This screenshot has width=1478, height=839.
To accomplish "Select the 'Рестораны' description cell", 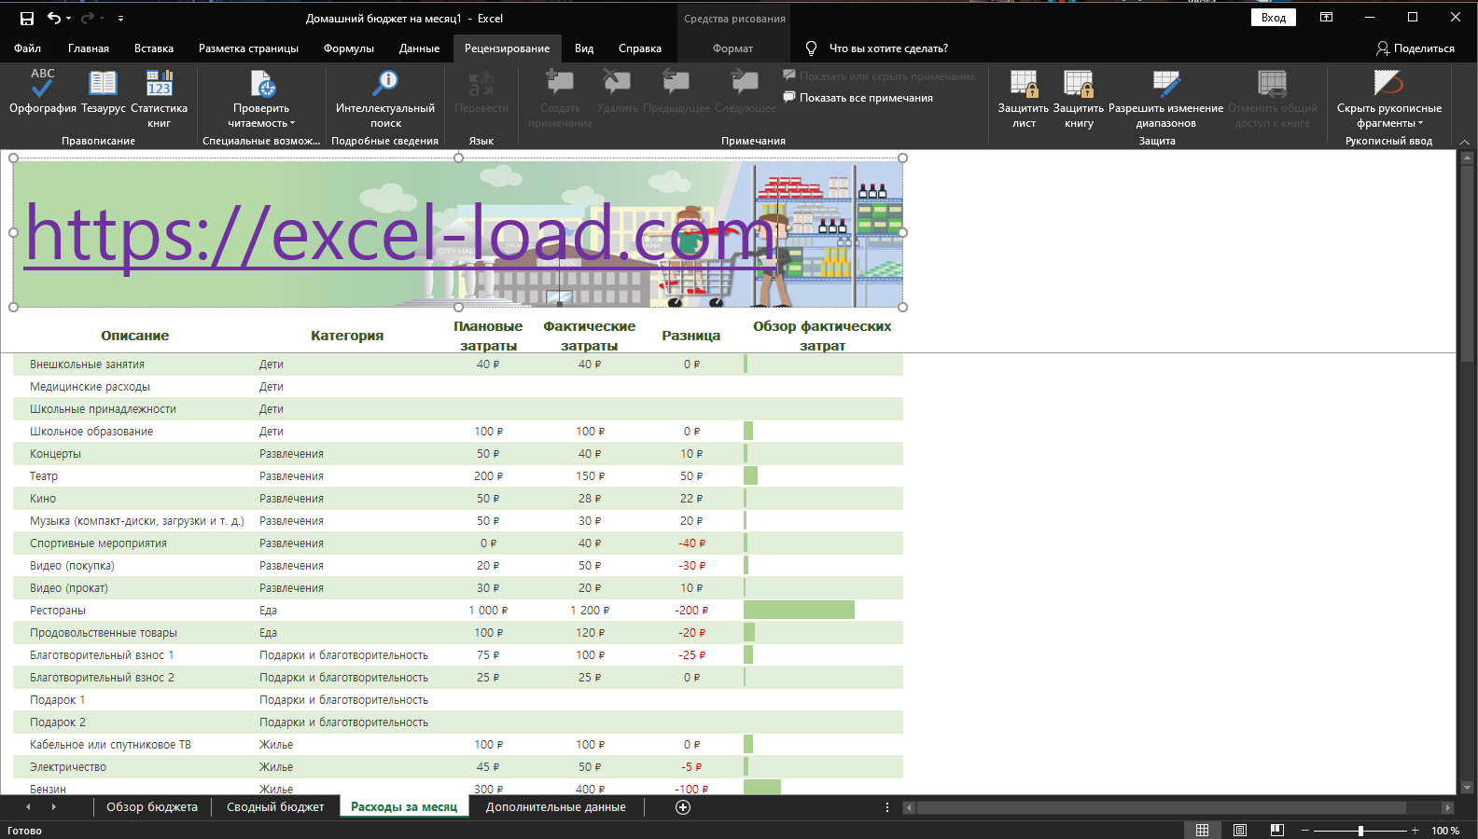I will [x=133, y=611].
